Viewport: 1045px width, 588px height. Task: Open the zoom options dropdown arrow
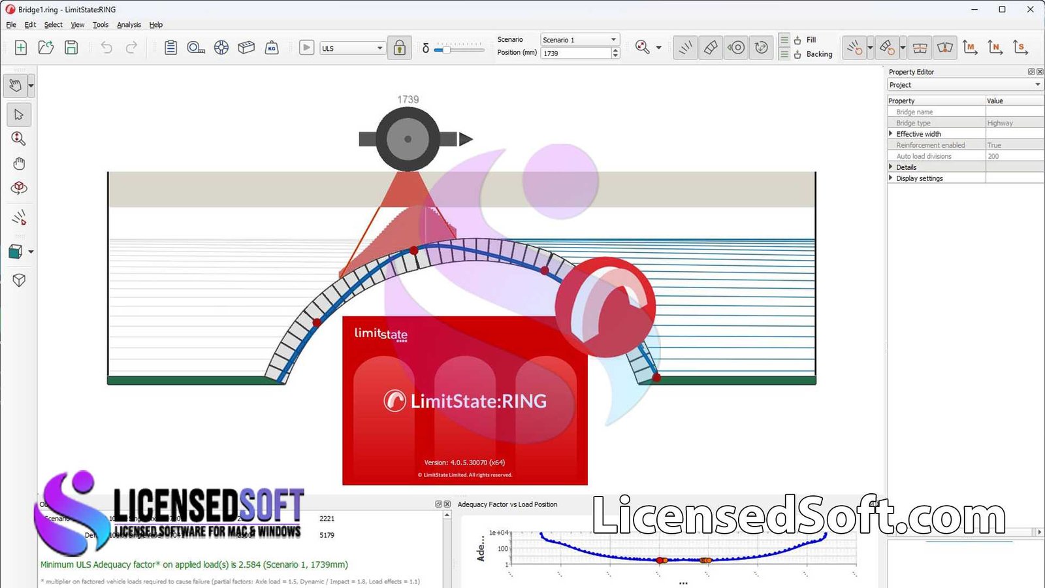[658, 48]
